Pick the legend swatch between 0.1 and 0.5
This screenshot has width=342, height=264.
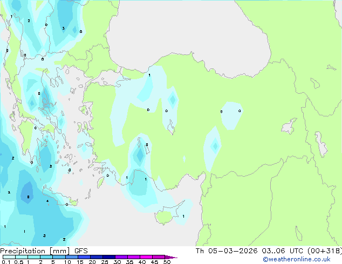tap(9, 257)
